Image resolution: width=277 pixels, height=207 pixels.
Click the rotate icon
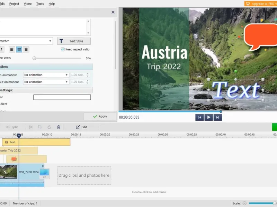(x=49, y=127)
